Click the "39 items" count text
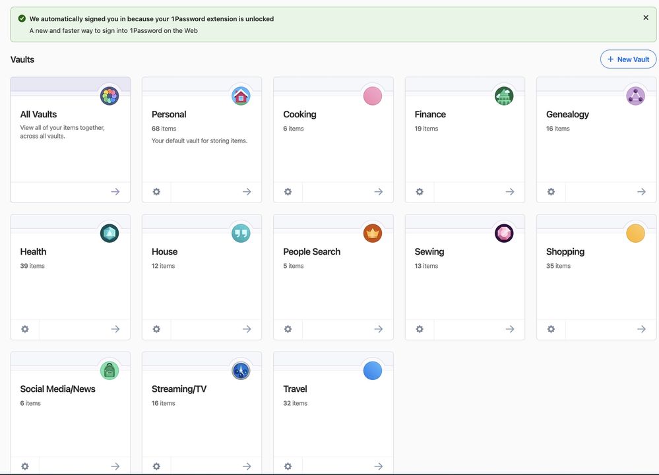This screenshot has height=475, width=659. tap(32, 266)
